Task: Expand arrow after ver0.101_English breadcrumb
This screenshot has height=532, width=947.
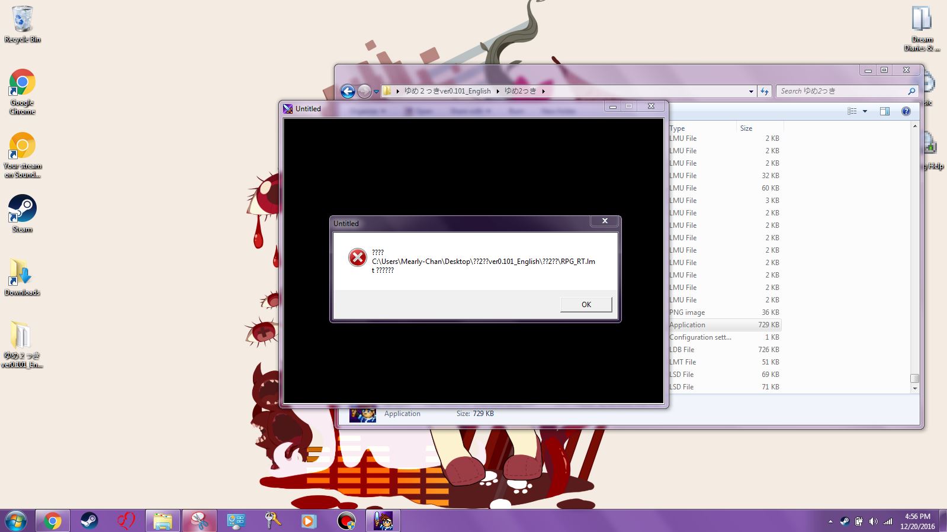Action: (497, 91)
